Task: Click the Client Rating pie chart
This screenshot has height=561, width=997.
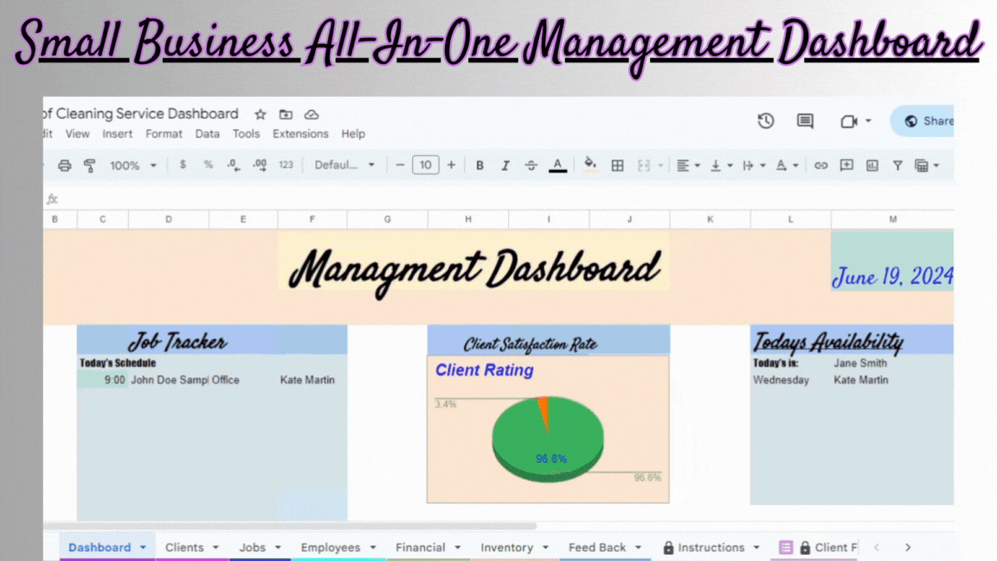Action: 548,438
